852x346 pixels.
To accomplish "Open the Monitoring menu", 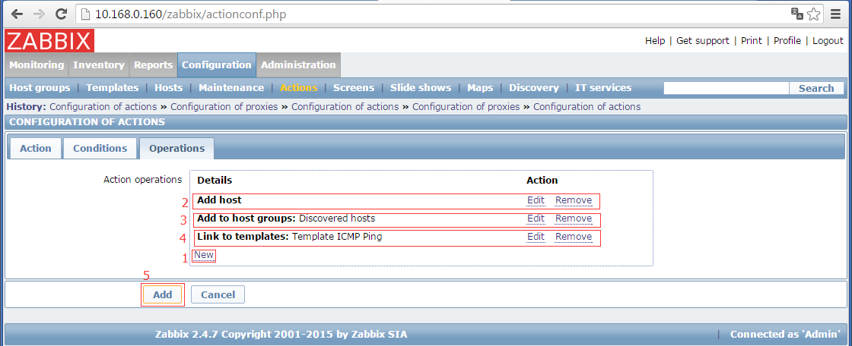I will click(37, 65).
